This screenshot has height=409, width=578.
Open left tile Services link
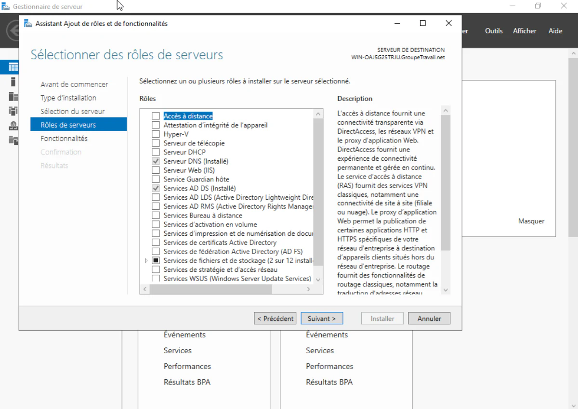click(x=178, y=351)
